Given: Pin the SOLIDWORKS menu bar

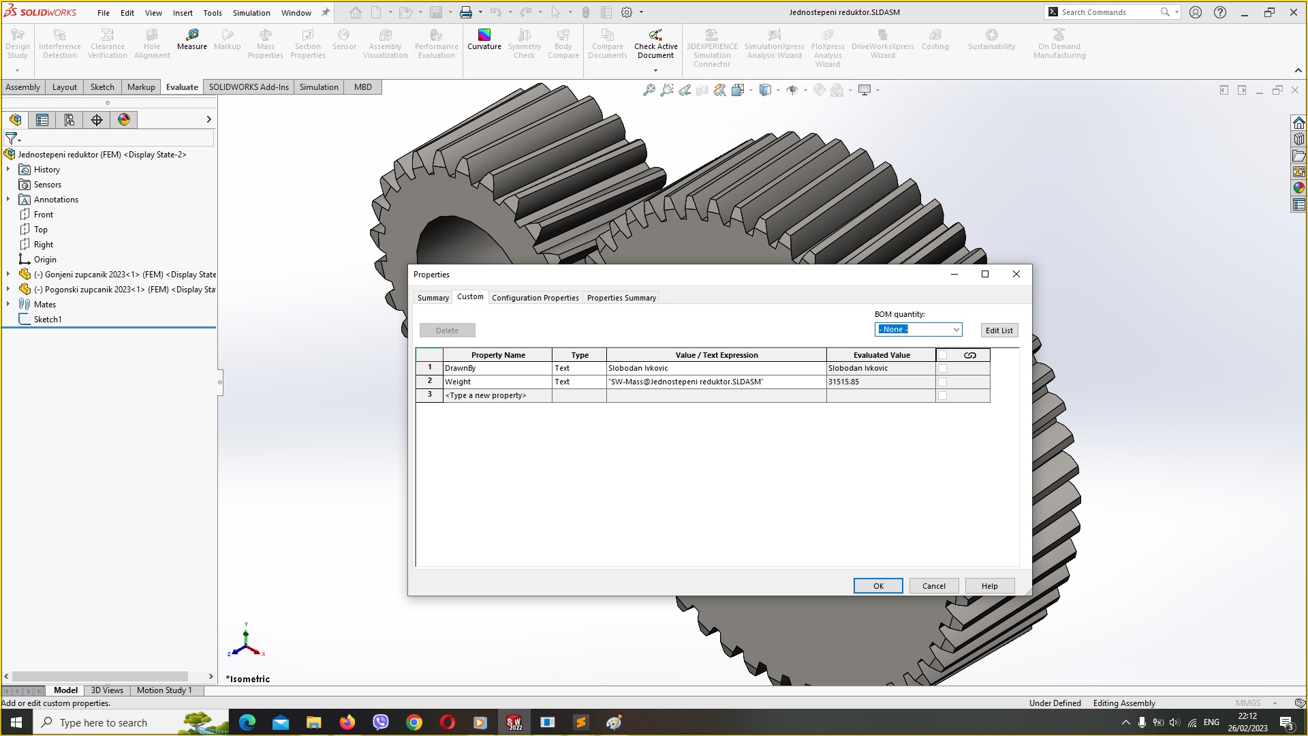Looking at the screenshot, I should pos(326,12).
